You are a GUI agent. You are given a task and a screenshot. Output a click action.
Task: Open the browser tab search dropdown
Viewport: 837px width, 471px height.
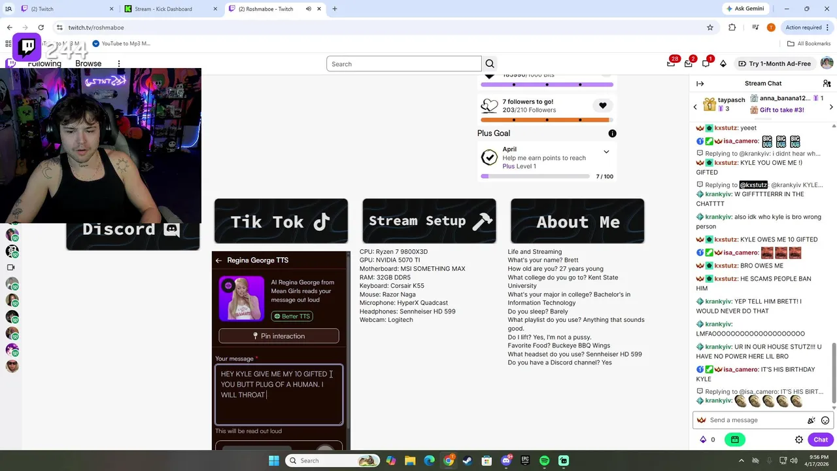click(x=9, y=9)
